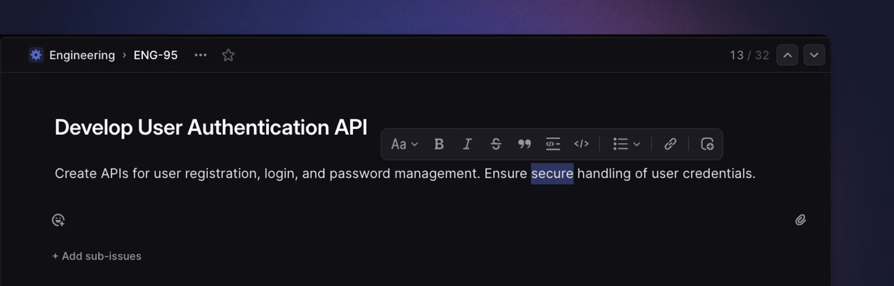
Task: Click the ENG-95 issue identifier
Action: point(156,55)
